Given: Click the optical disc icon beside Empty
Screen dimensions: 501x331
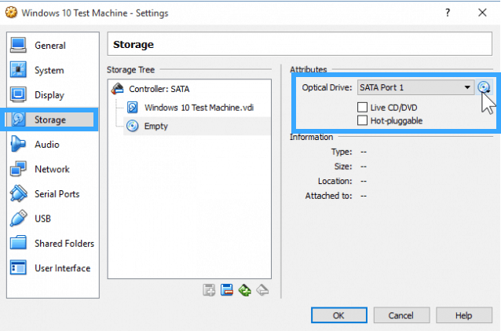Looking at the screenshot, I should [x=132, y=126].
